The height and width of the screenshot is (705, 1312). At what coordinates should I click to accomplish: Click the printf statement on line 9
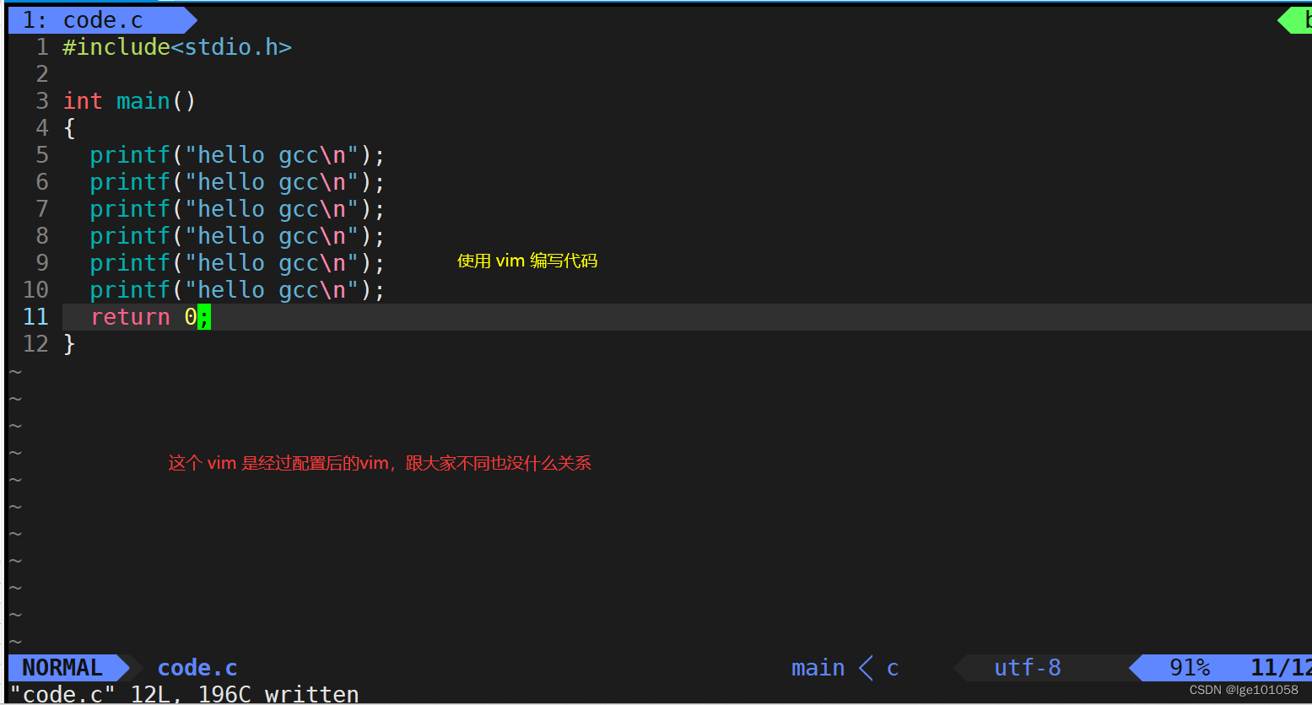click(237, 263)
